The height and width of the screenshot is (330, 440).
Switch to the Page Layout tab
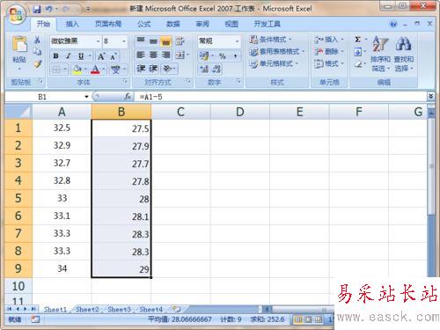[x=108, y=24]
